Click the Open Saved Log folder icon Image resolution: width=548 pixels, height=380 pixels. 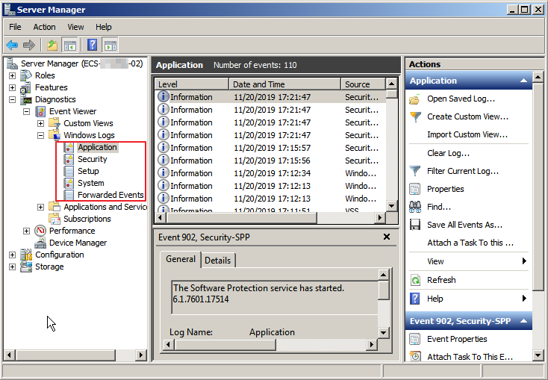click(x=415, y=99)
